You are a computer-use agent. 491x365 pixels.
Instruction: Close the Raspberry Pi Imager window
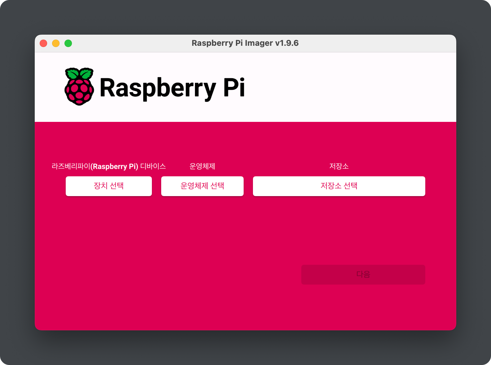coord(43,43)
